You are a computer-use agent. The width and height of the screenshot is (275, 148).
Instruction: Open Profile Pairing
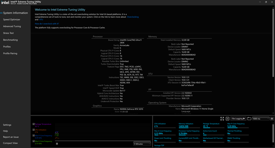(10, 53)
